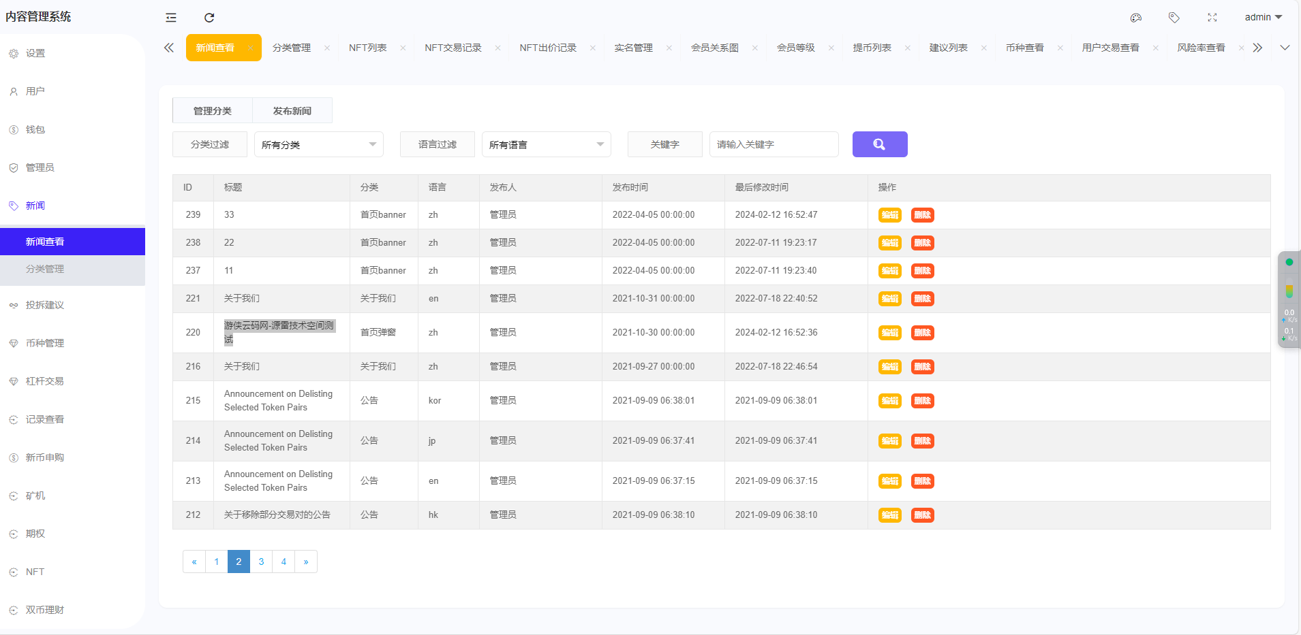
Task: Delete news row ID 237
Action: [x=922, y=271]
